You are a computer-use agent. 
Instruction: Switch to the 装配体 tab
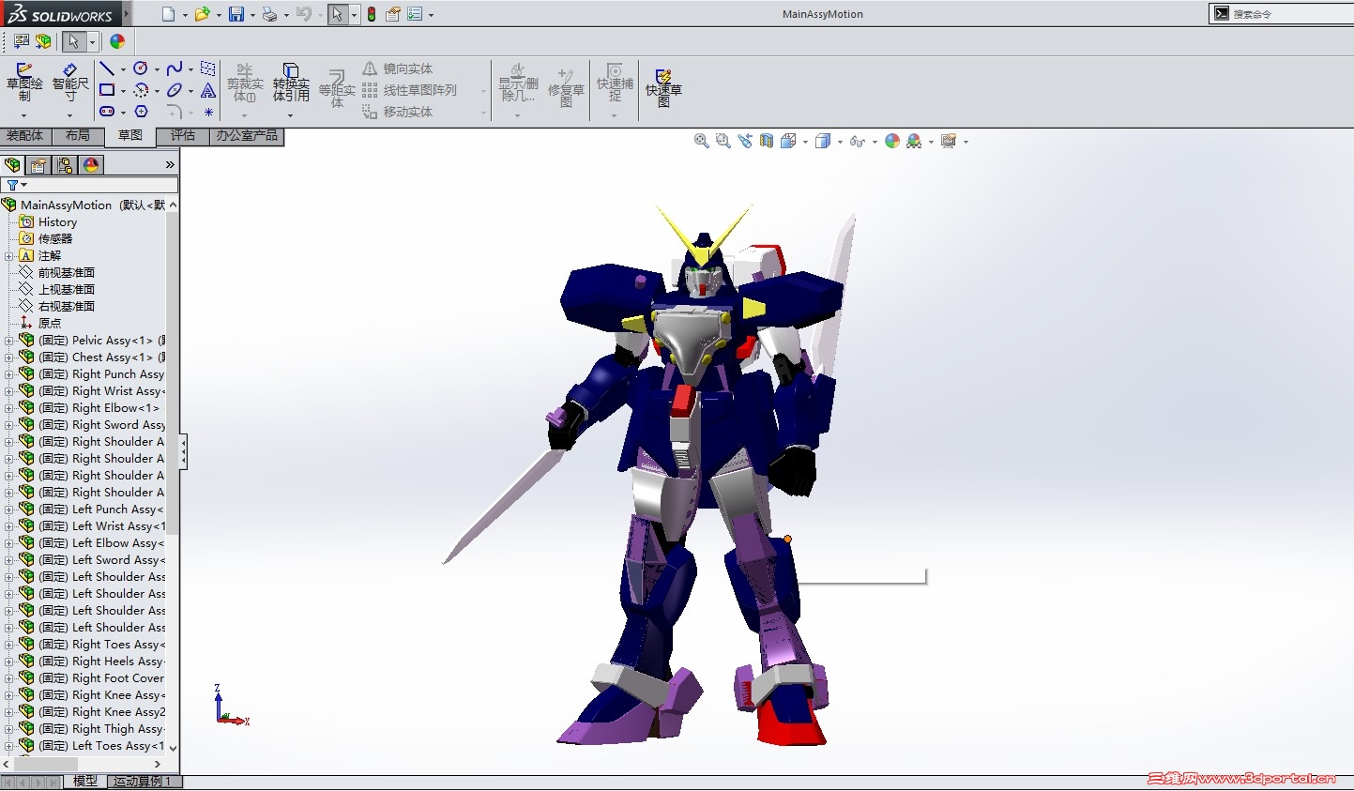tap(25, 136)
